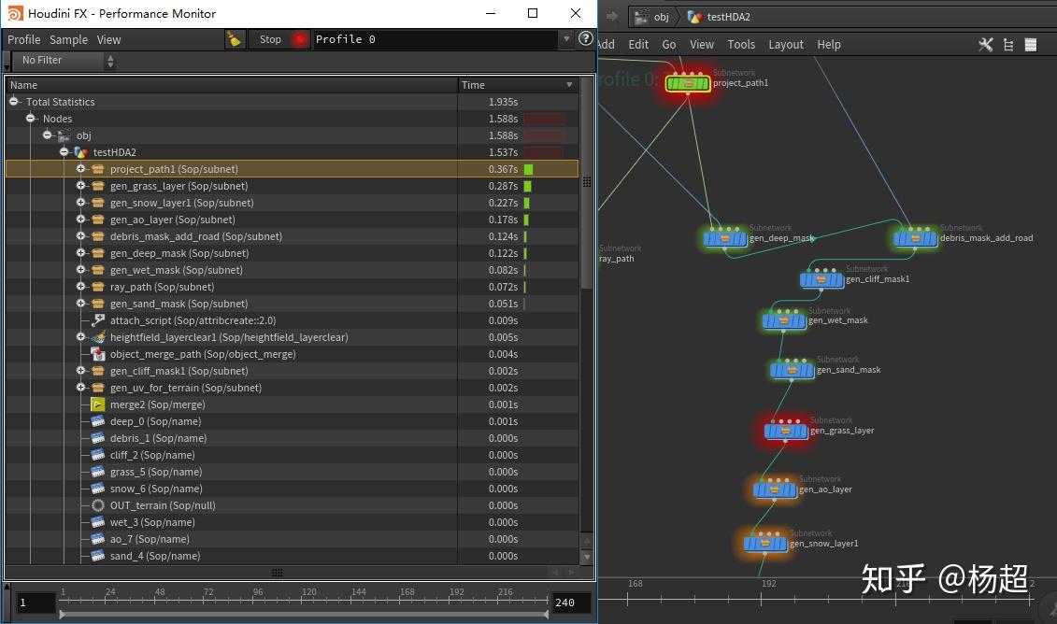
Task: Open the Sample menu
Action: click(68, 39)
